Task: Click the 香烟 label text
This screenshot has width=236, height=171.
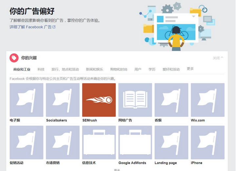Action: tap(158, 120)
